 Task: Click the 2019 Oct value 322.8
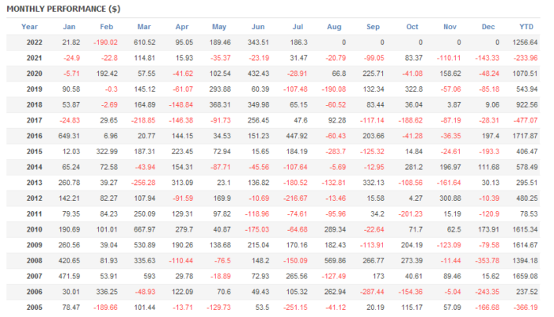click(x=413, y=89)
